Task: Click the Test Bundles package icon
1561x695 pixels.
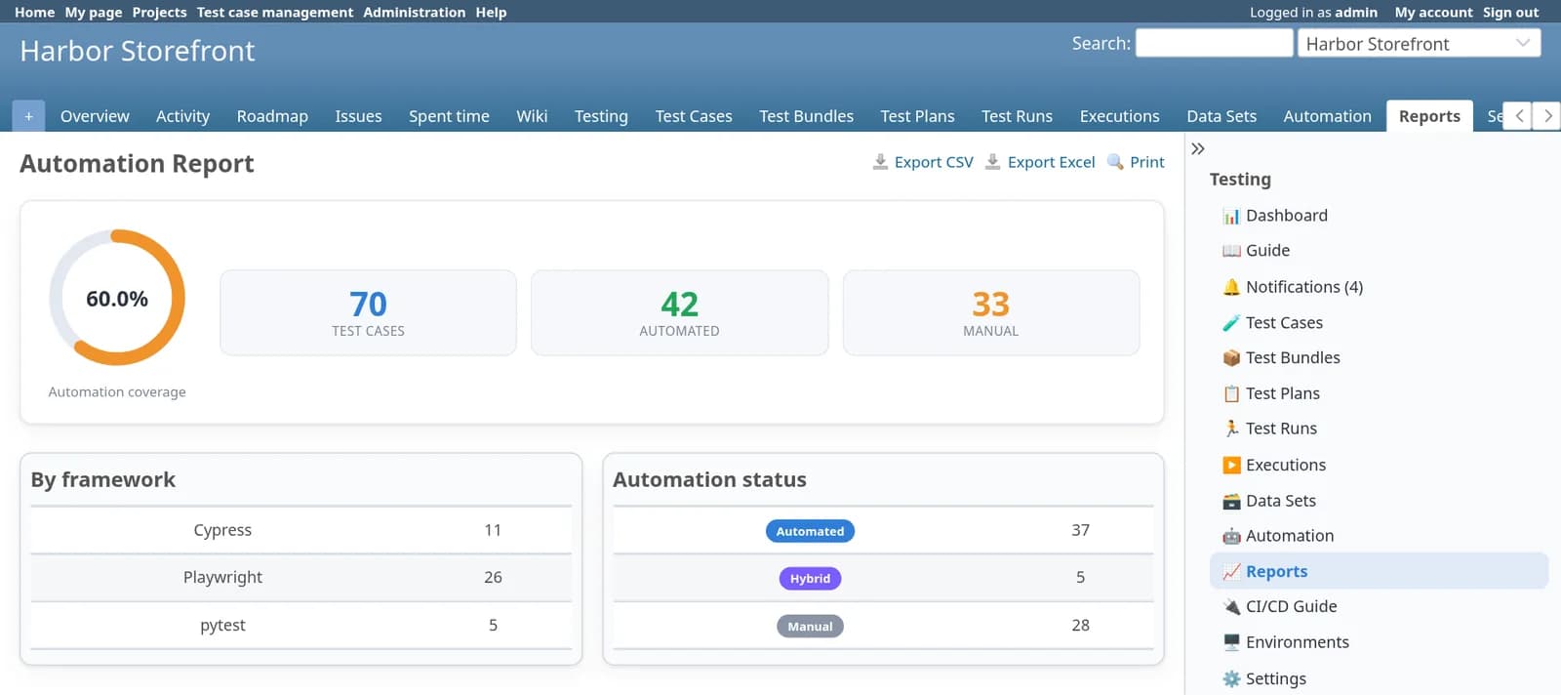Action: (1231, 358)
